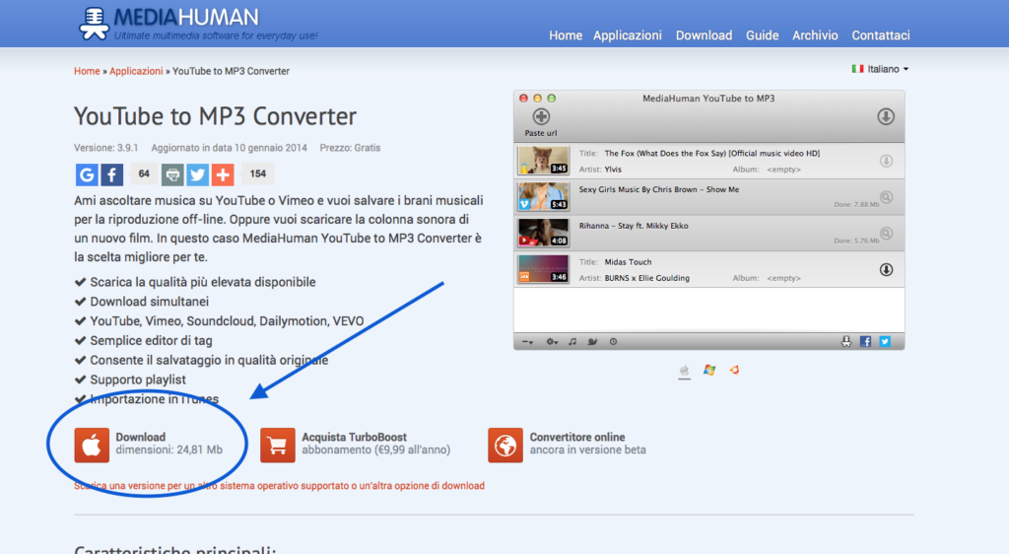This screenshot has width=1009, height=554.
Task: Click the Paste url plus icon
Action: click(x=541, y=117)
